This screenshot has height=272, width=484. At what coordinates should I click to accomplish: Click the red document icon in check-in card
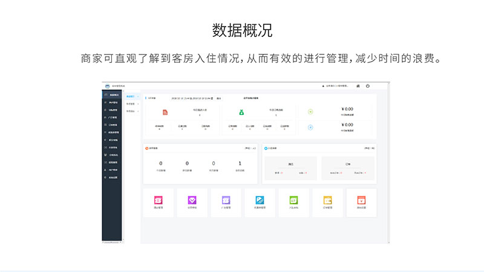point(165,112)
